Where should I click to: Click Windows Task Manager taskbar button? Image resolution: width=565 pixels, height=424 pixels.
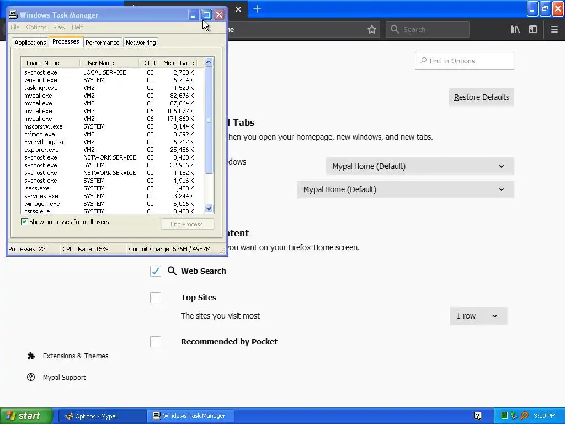(x=191, y=416)
